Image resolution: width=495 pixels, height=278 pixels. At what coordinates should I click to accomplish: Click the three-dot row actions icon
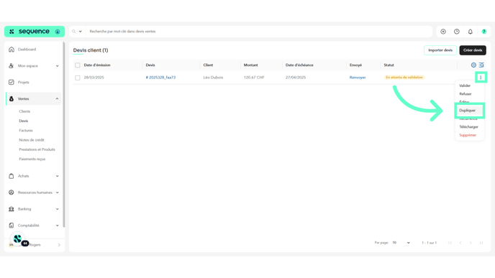481,78
